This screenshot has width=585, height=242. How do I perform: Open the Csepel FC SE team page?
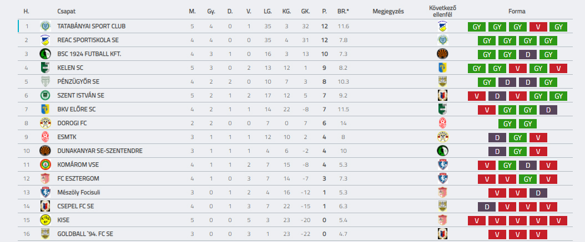(75, 206)
